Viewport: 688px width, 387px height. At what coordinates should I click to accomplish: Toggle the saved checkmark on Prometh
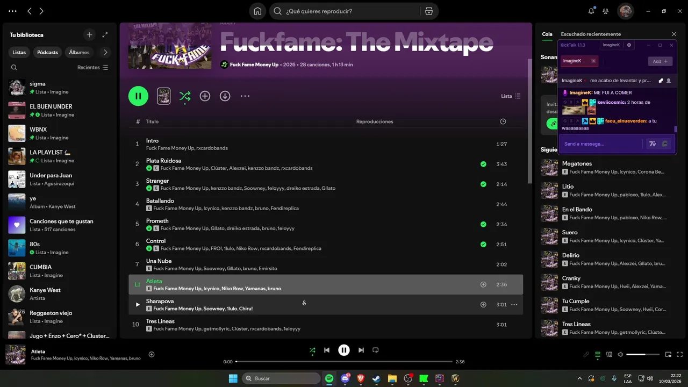pos(483,224)
